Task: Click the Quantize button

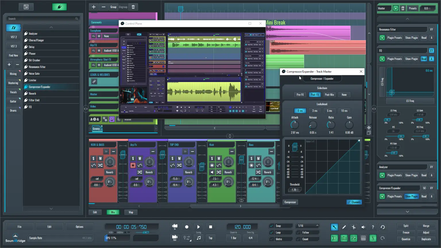Action: 406,239
